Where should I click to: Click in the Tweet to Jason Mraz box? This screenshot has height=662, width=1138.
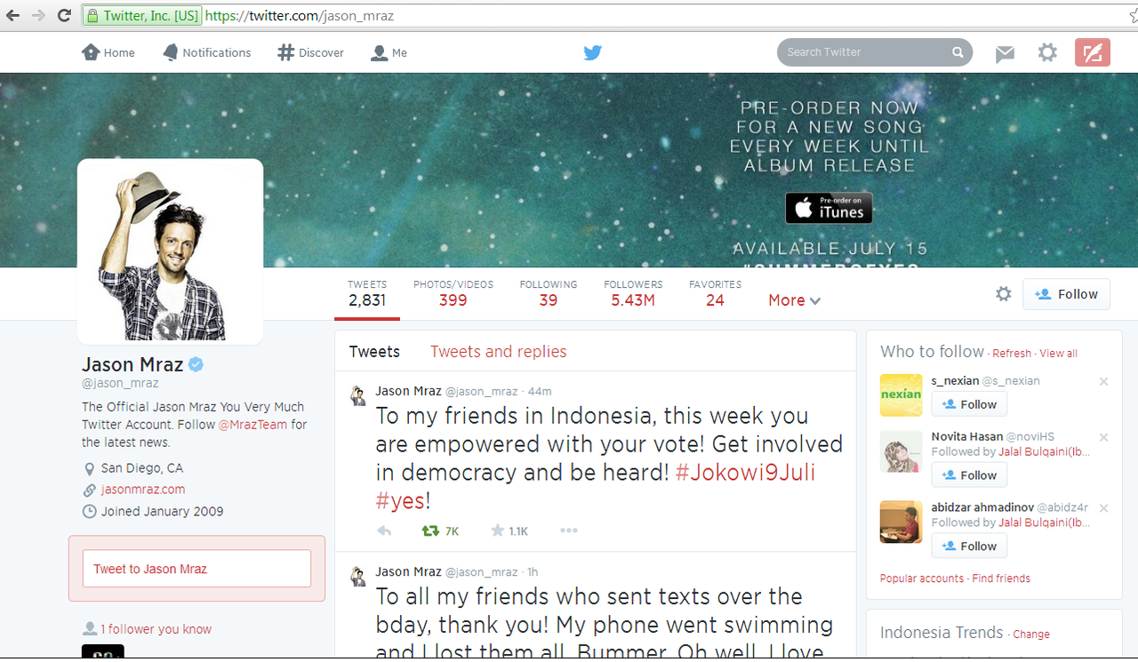196,569
